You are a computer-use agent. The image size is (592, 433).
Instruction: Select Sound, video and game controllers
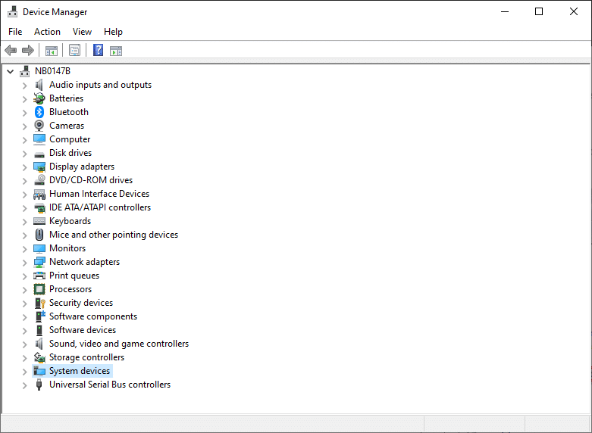tap(118, 344)
